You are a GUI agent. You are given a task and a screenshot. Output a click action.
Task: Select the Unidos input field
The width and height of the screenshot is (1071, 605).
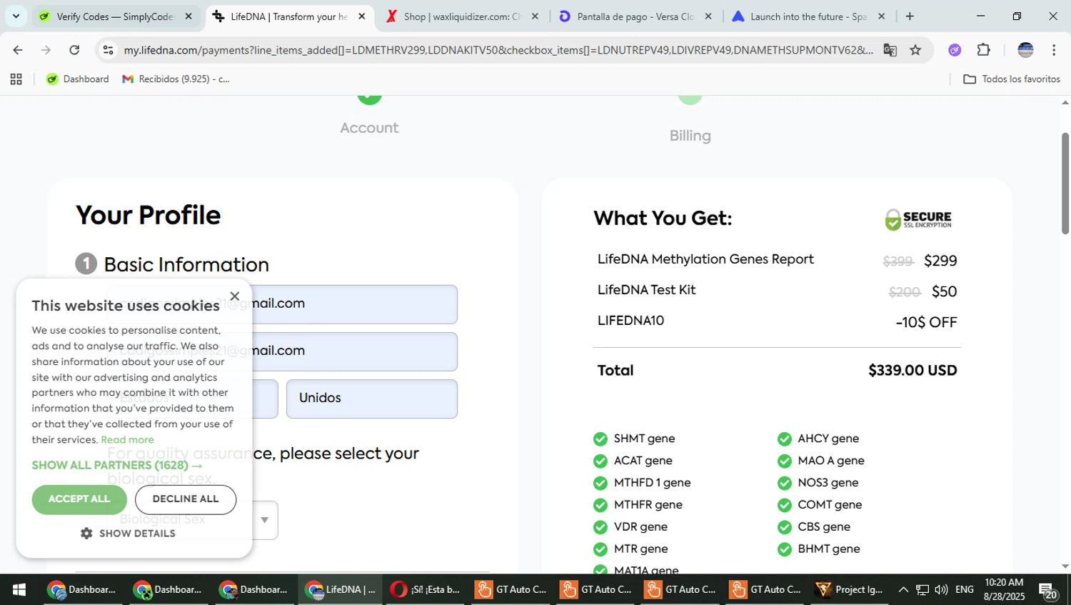(x=372, y=399)
